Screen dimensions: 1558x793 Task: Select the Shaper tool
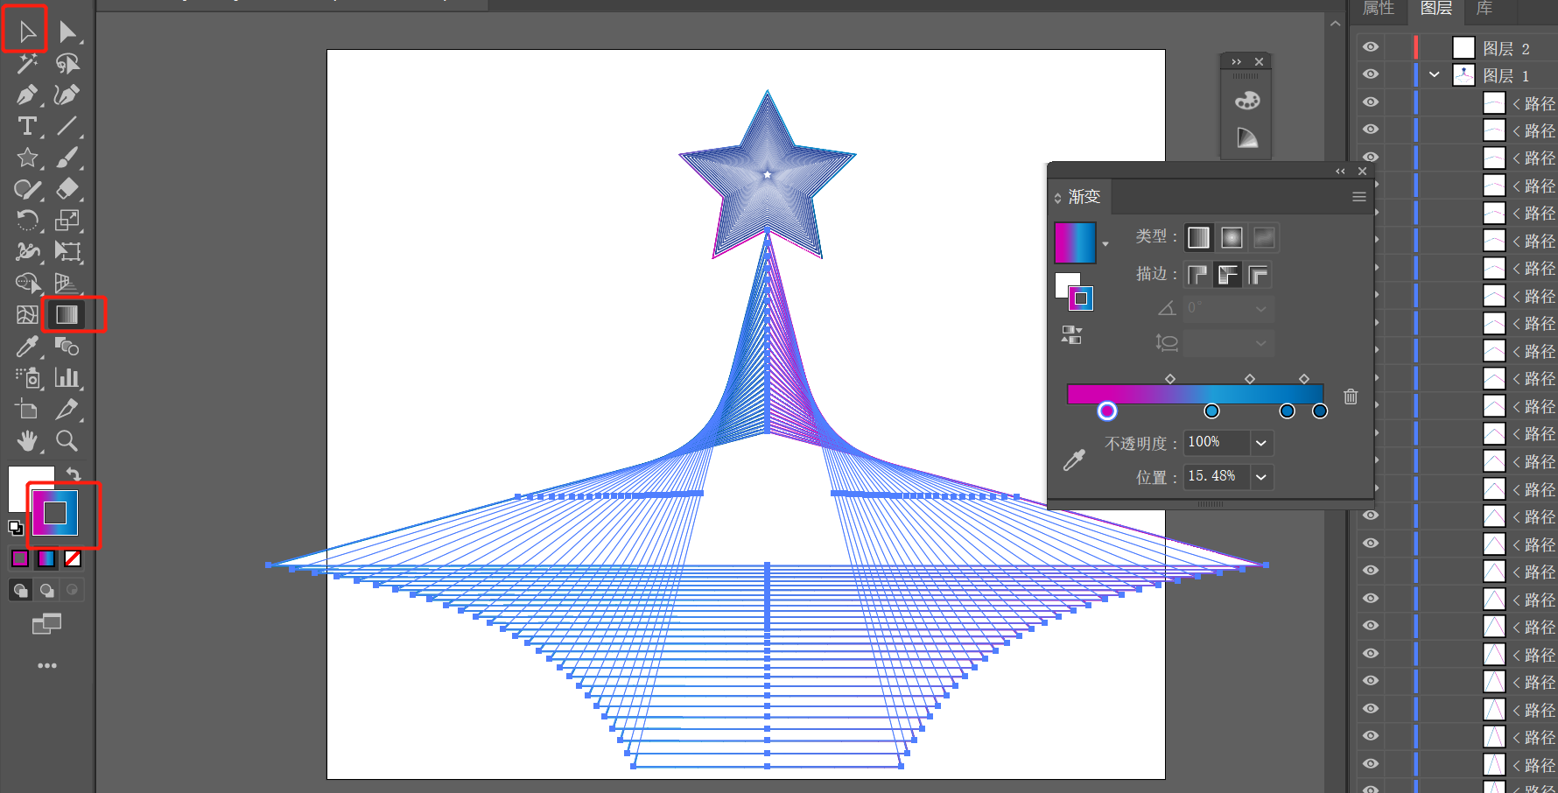click(x=27, y=189)
